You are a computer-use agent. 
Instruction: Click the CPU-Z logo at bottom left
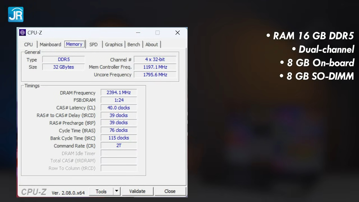point(33,192)
